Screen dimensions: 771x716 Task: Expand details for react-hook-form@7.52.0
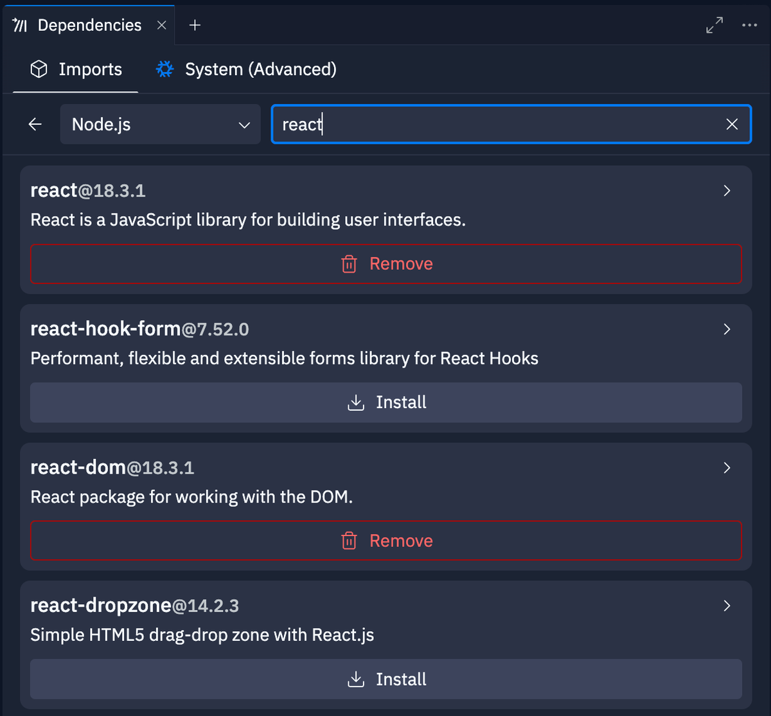point(727,328)
